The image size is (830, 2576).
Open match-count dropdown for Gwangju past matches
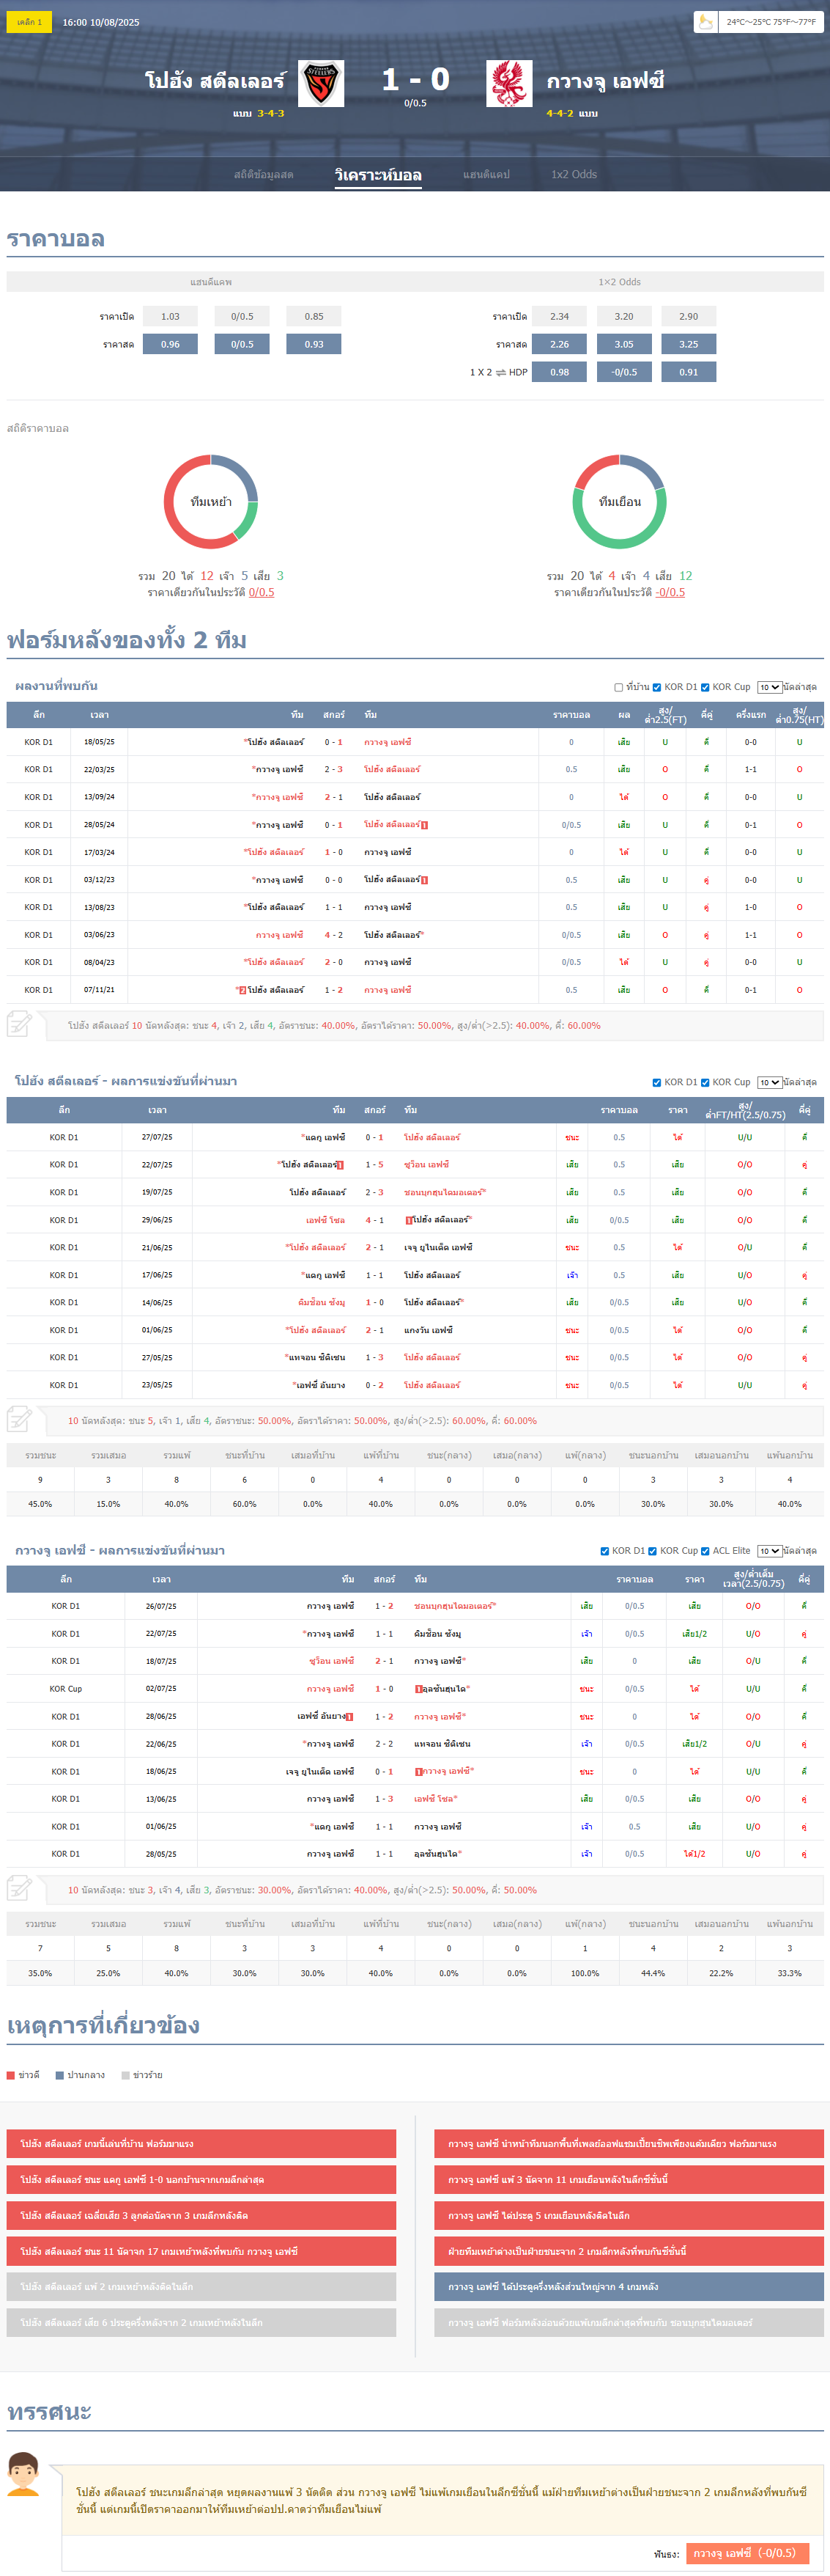click(x=769, y=1551)
